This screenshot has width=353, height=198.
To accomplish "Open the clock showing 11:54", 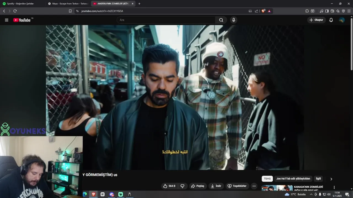I will (337, 194).
